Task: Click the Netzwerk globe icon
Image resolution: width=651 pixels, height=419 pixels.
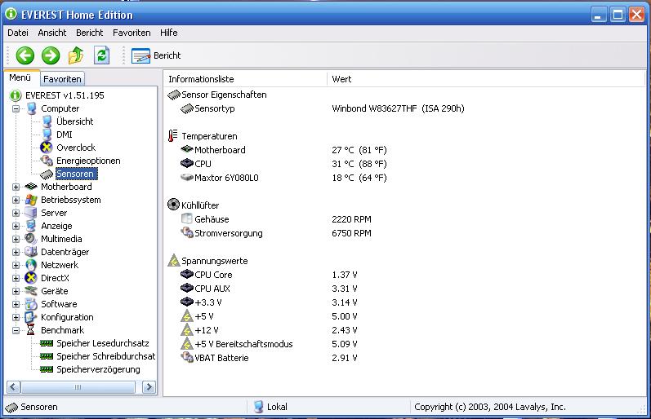Action: click(31, 265)
